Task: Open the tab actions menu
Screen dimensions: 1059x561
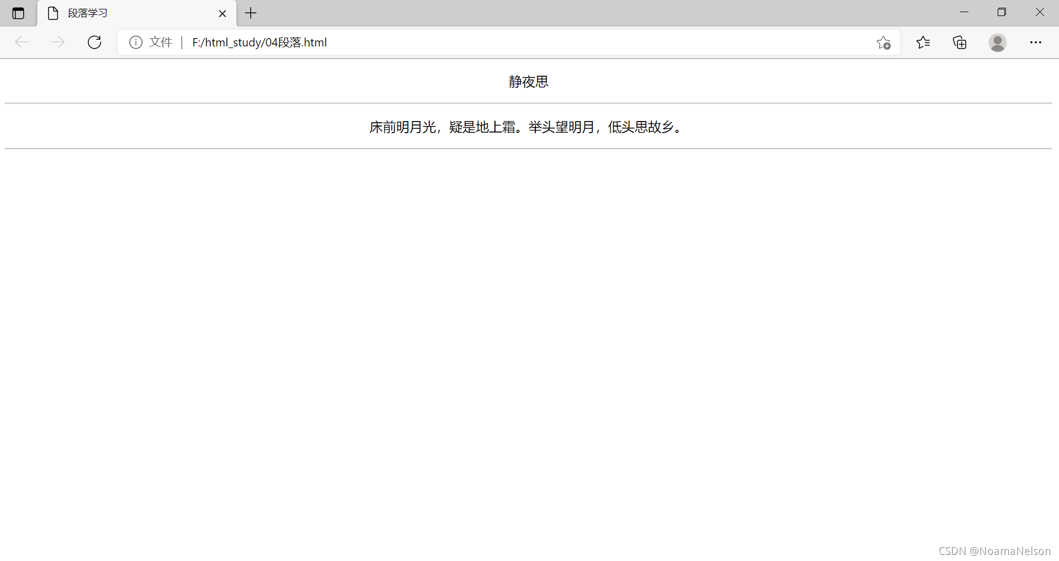Action: tap(18, 13)
